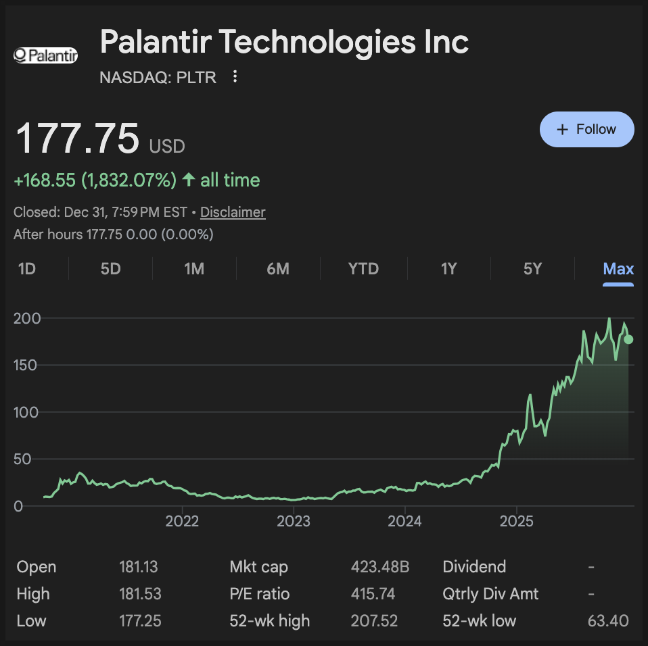Image resolution: width=648 pixels, height=646 pixels.
Task: Choose the 1Y time range tab
Action: [x=448, y=269]
